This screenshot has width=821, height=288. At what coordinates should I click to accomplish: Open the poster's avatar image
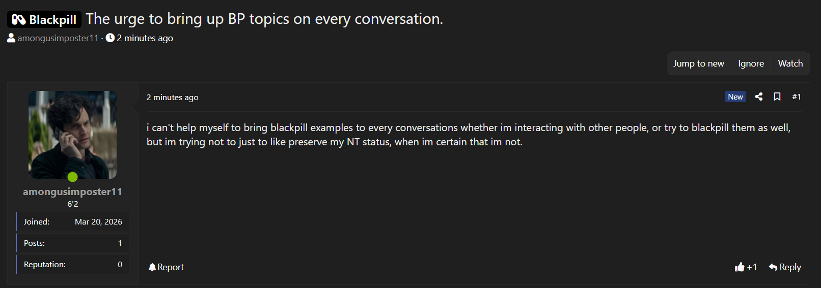coord(72,135)
